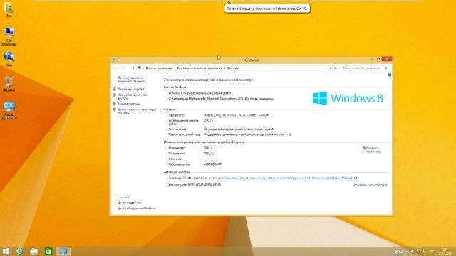The height and width of the screenshot is (256, 456).
Task: Open the blue Help question-mark icon
Action: pos(390,75)
